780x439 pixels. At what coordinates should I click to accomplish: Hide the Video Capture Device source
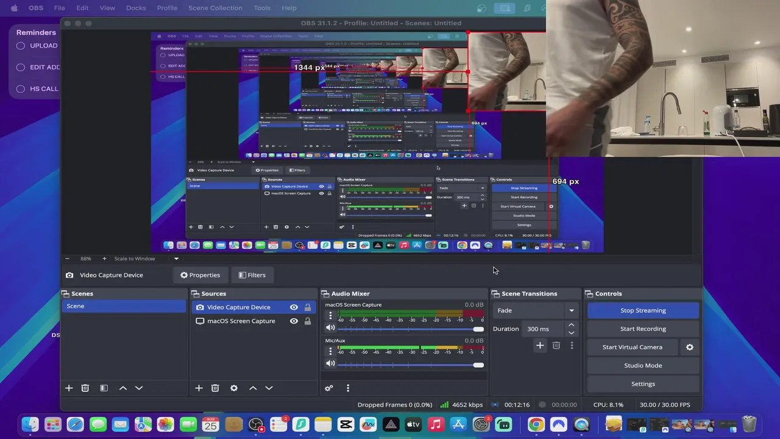(294, 307)
